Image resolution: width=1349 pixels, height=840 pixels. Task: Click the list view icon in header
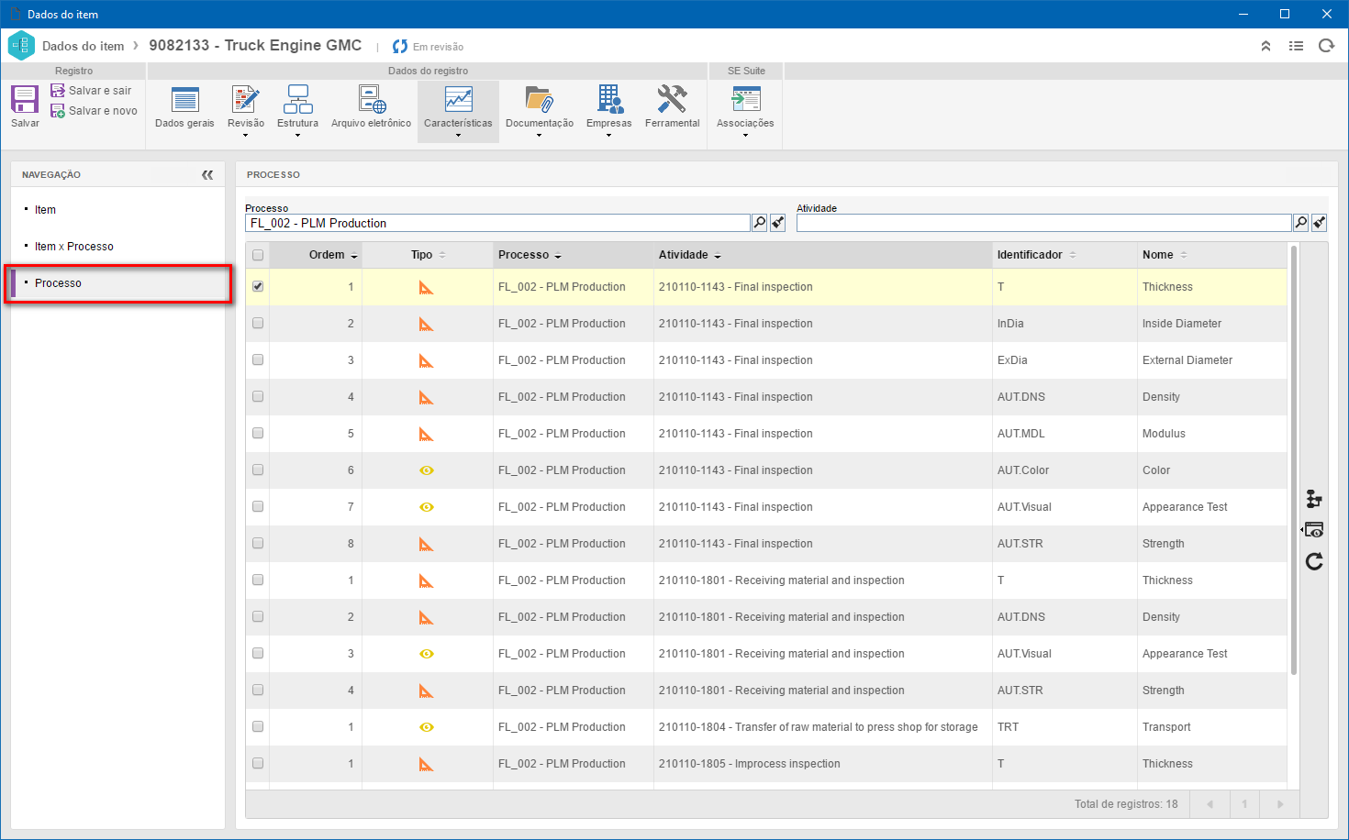point(1296,46)
